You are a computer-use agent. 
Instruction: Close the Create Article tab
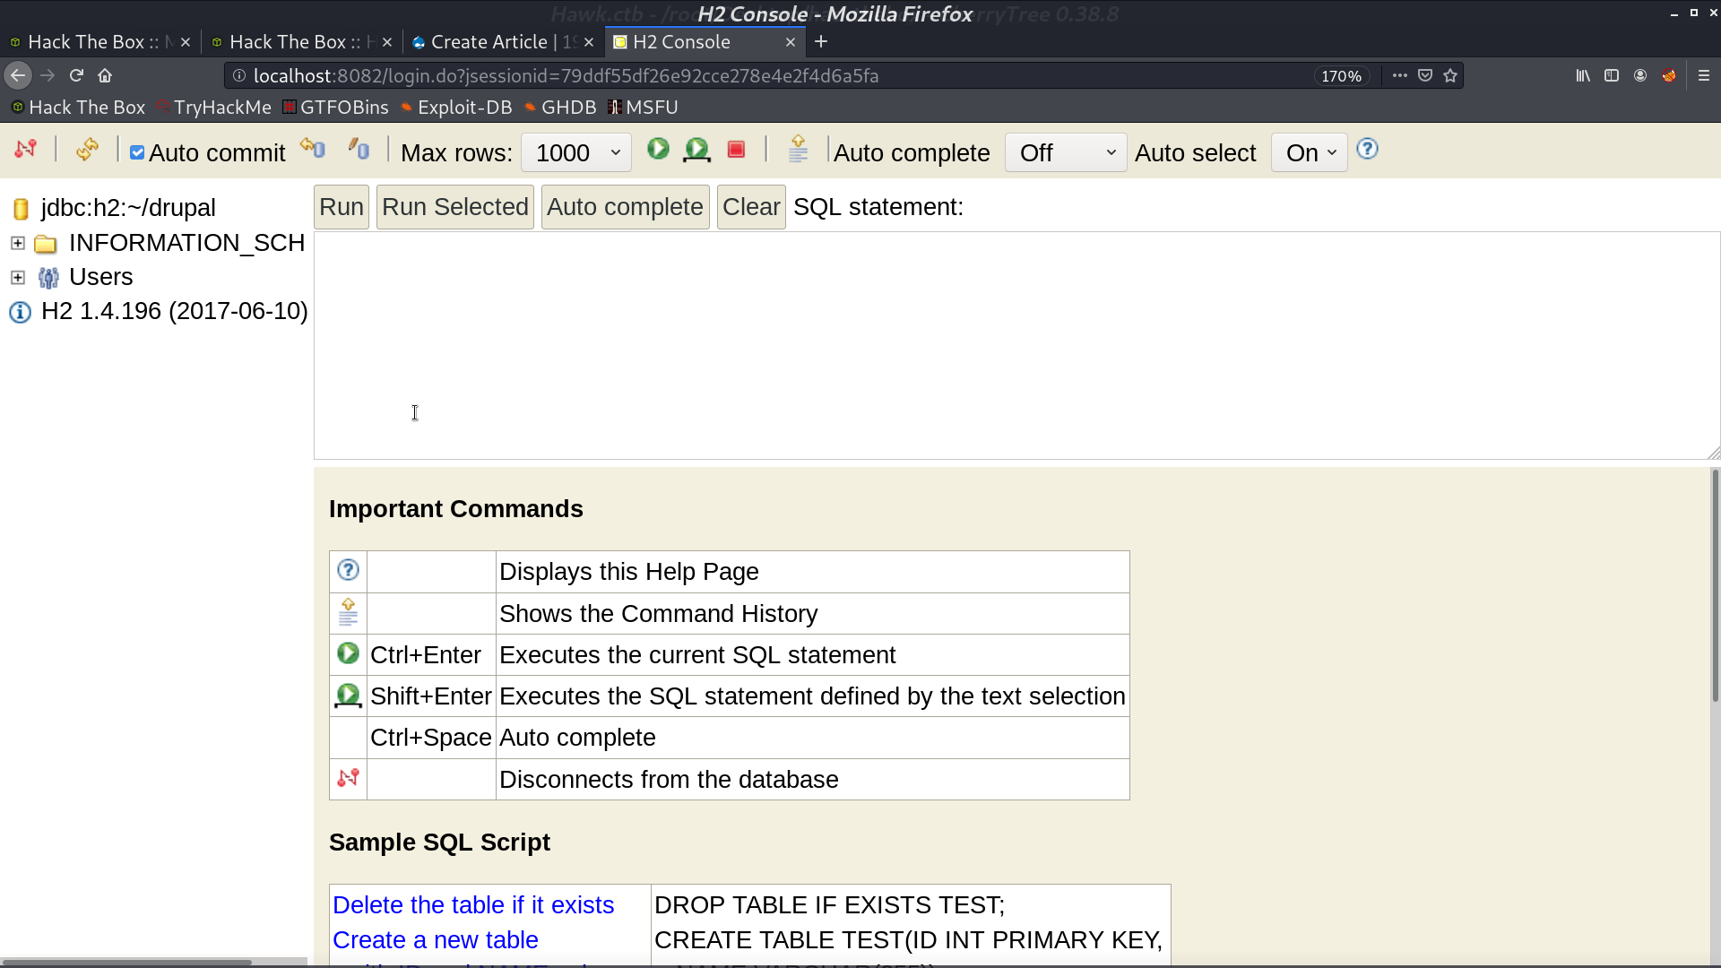coord(589,42)
